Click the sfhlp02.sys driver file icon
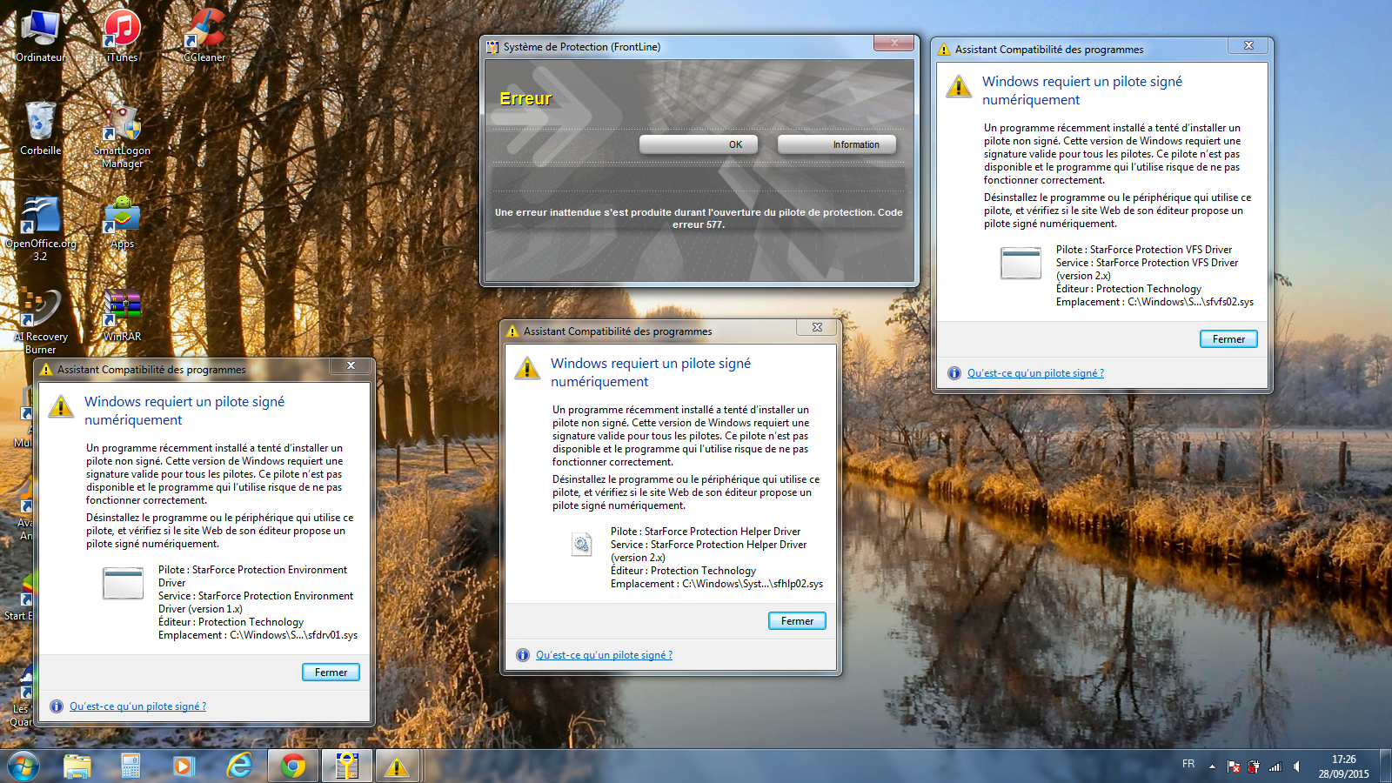1392x783 pixels. (x=581, y=545)
